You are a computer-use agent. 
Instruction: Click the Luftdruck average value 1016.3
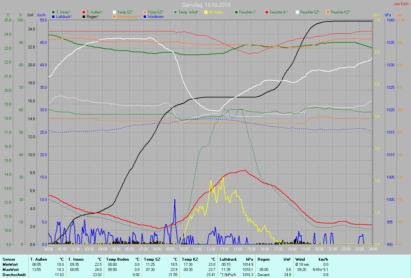tap(249, 274)
